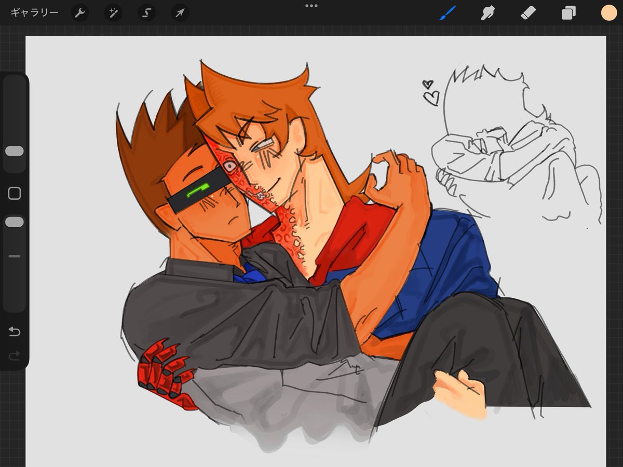Open the ギャラリー gallery button
This screenshot has width=623, height=467.
pos(34,13)
